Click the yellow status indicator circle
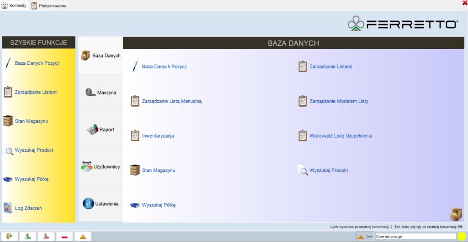The image size is (468, 242). pos(462,237)
